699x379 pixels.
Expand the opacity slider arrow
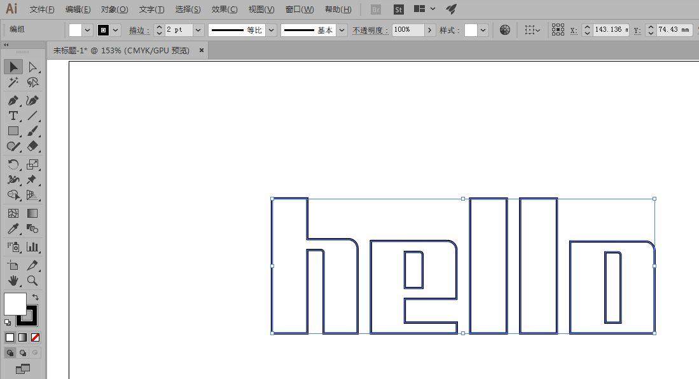(430, 30)
